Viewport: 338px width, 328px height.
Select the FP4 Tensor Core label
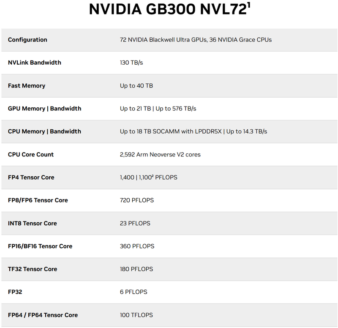pyautogui.click(x=31, y=178)
